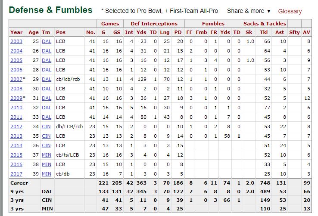Viewport: 318px width, 216px height.
Task: Sort by PD column header
Action: 178,32
